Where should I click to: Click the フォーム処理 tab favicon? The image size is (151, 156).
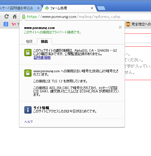click(47, 8)
